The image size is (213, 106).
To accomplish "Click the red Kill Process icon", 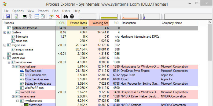I will pyautogui.click(x=58, y=17).
